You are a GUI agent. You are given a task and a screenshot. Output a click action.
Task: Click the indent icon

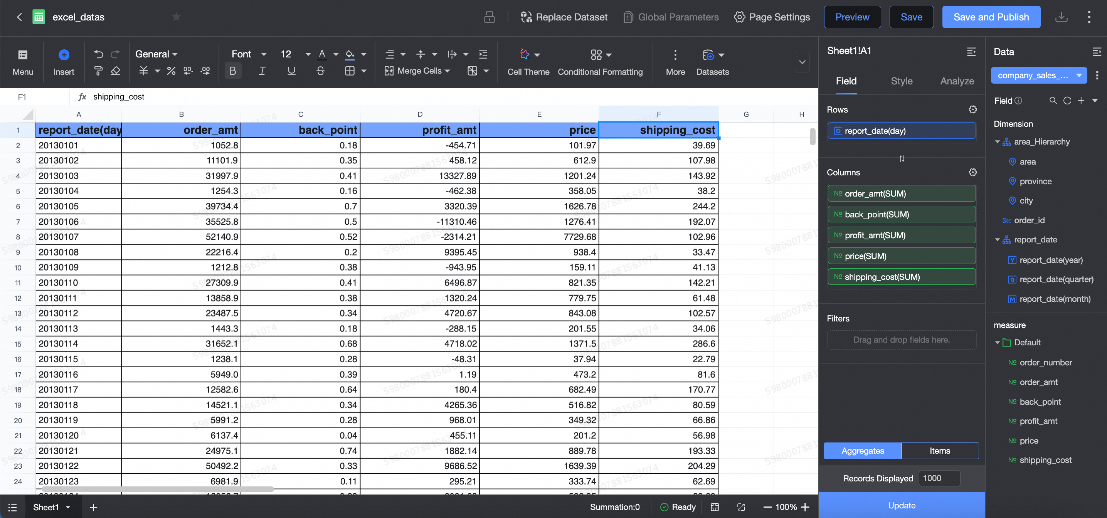pyautogui.click(x=483, y=54)
